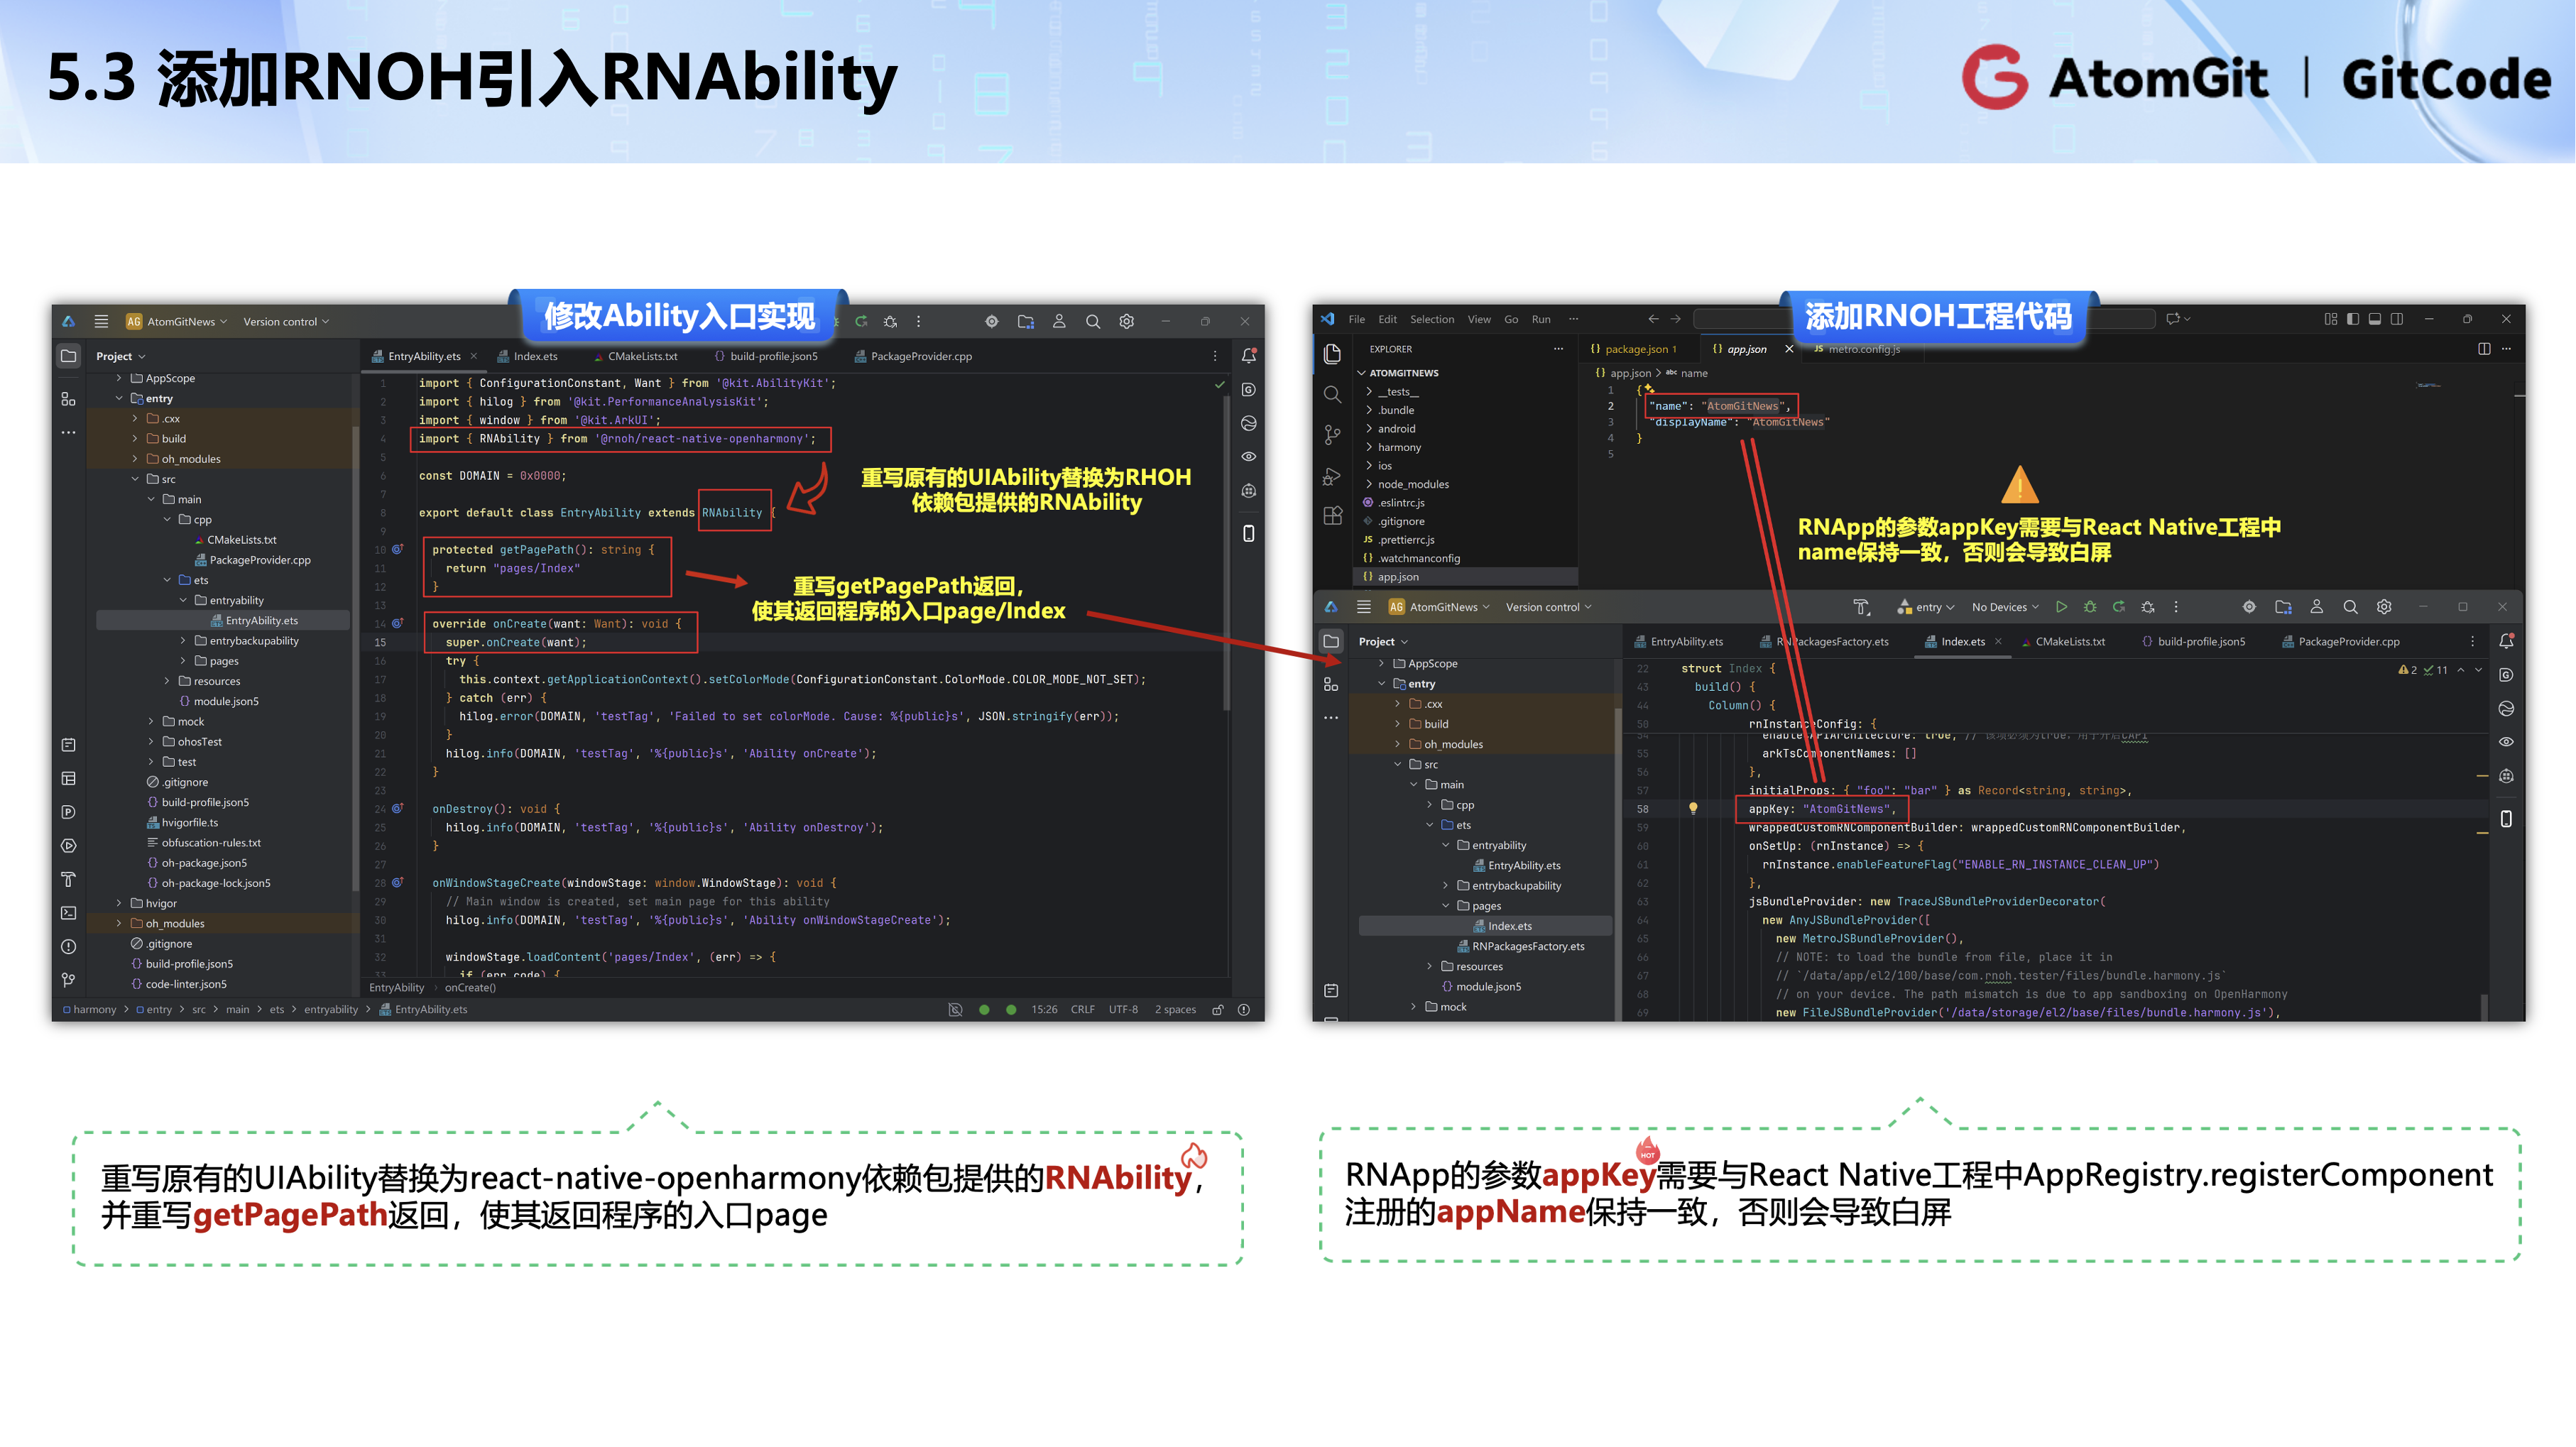Open device manager phone icon in left DevEco
Screen dimensions: 2576x1447
[1248, 533]
